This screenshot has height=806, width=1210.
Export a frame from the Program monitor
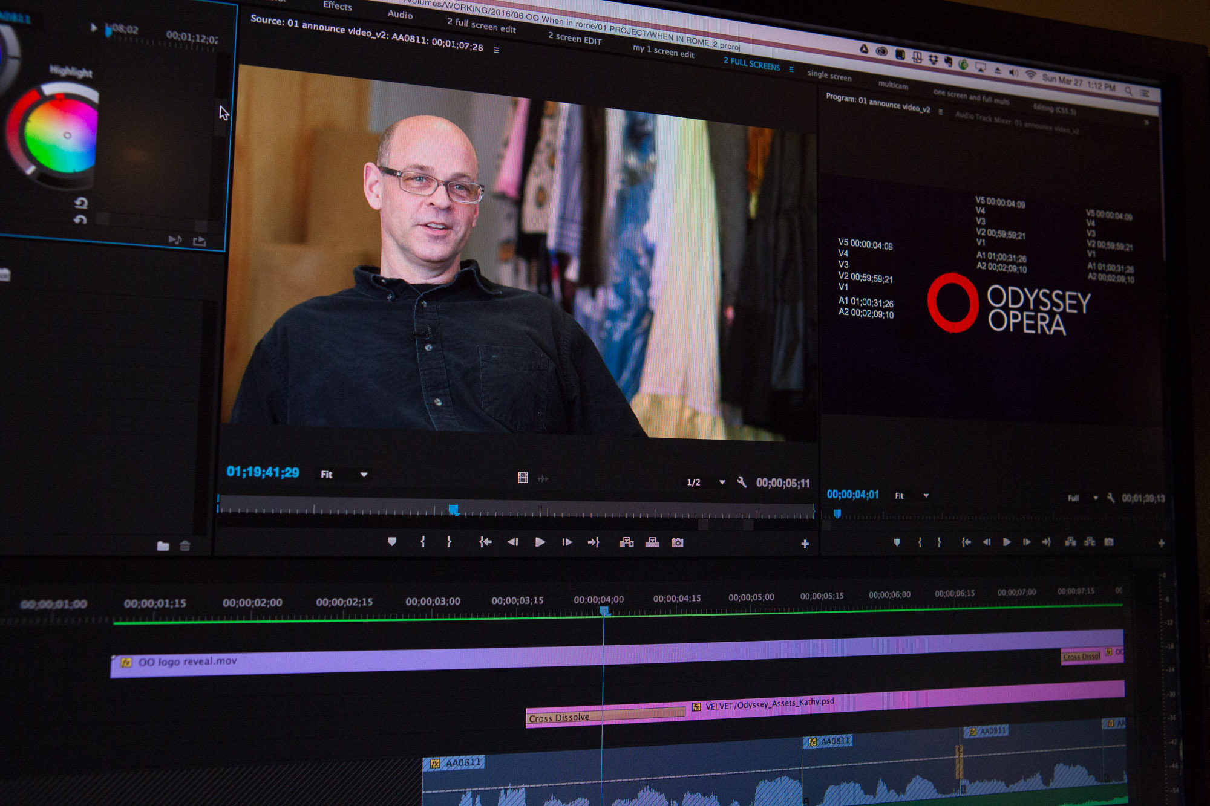click(1109, 542)
